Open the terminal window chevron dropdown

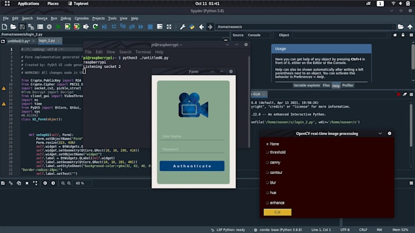pos(227,44)
